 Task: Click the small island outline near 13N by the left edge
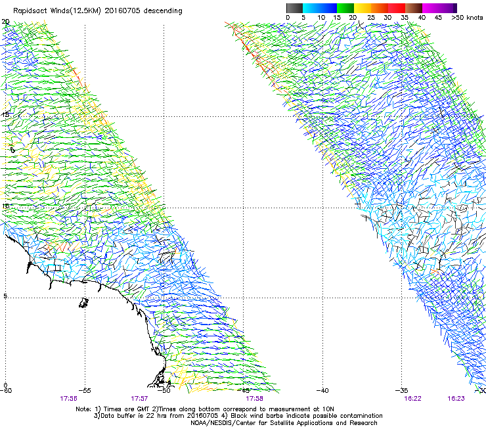pos(12,150)
